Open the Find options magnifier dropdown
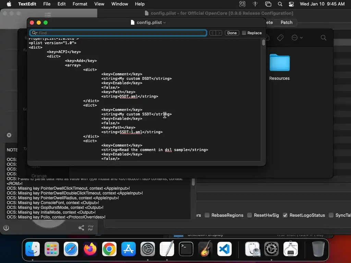 pyautogui.click(x=35, y=33)
